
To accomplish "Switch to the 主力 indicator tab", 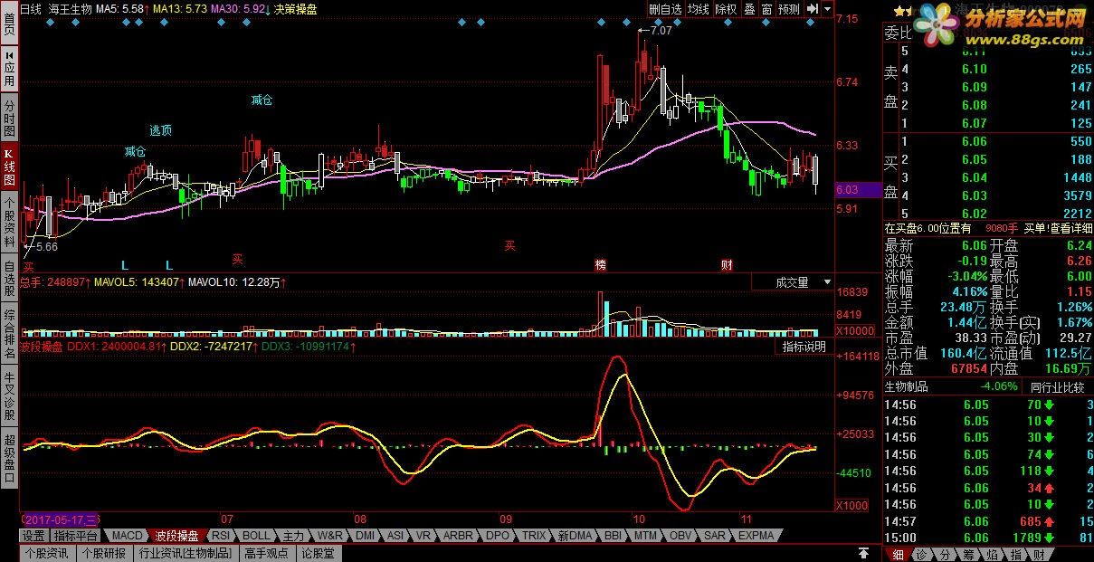I will point(293,536).
